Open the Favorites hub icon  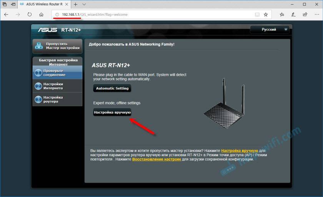coord(282,14)
